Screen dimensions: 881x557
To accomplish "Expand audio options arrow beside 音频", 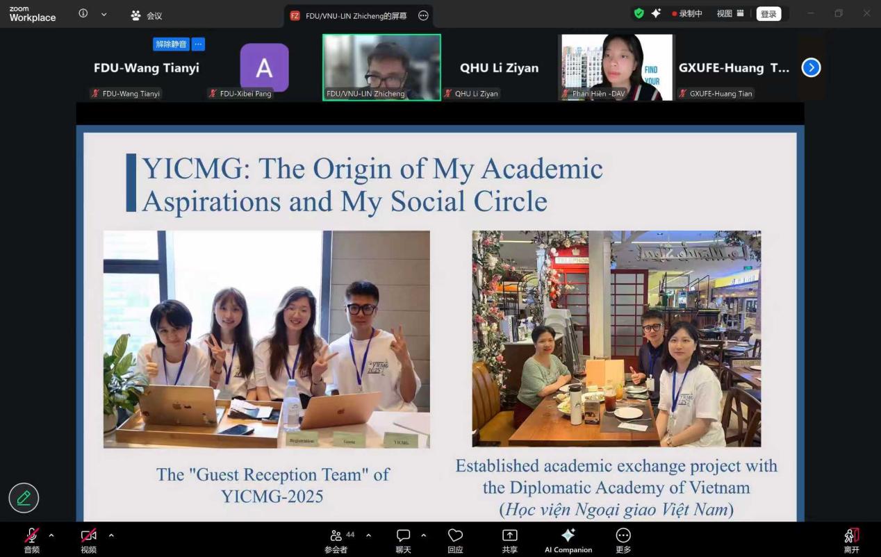I will click(51, 535).
